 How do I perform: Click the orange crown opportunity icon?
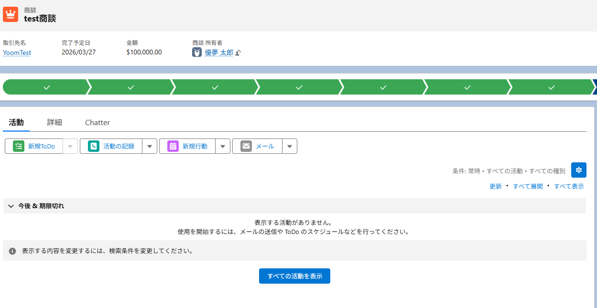pos(11,14)
